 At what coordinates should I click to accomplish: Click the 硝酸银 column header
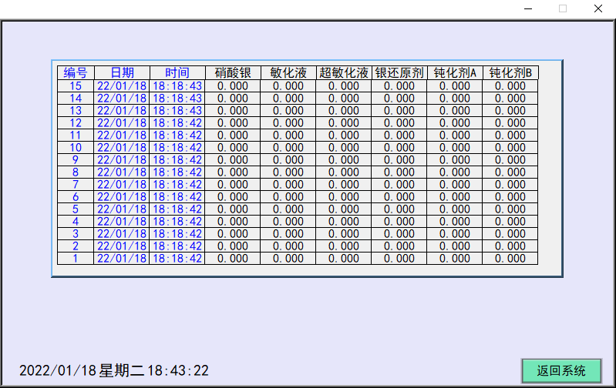click(x=233, y=73)
